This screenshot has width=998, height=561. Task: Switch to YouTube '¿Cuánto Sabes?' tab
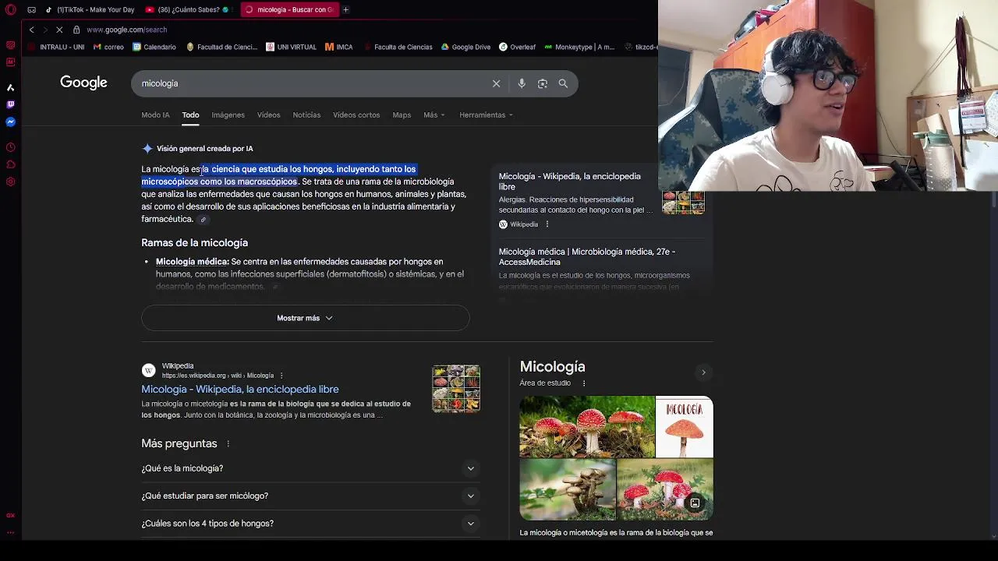point(188,9)
